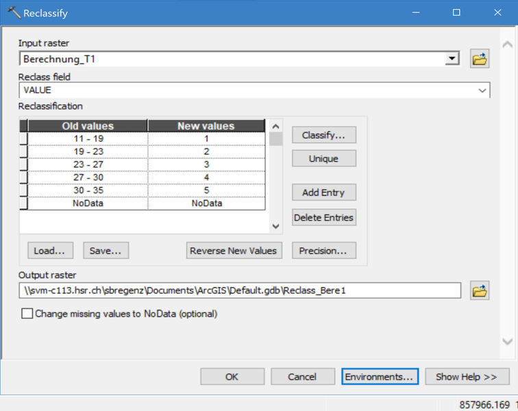Open the Precision settings
The width and height of the screenshot is (518, 411).
(x=323, y=251)
